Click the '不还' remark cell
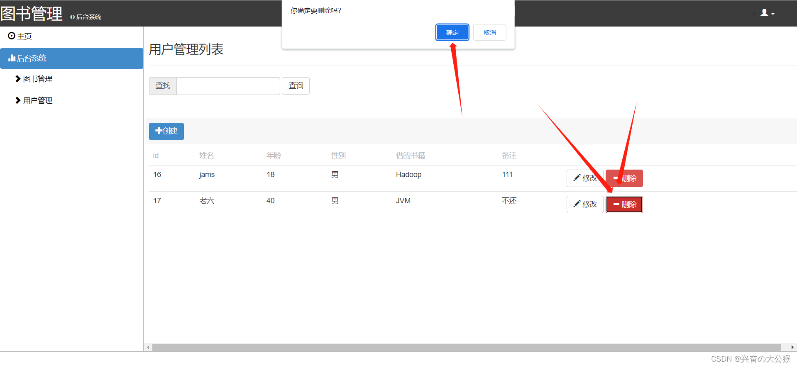 (509, 201)
